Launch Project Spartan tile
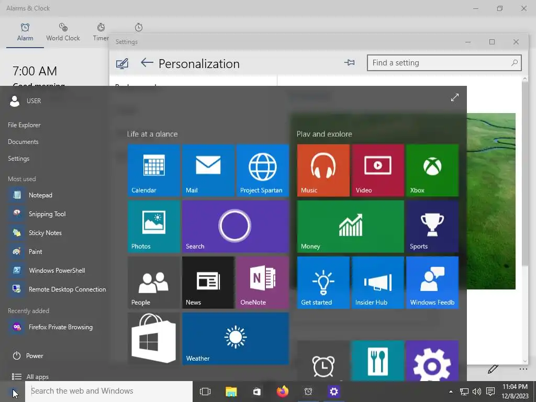This screenshot has height=402, width=536. [x=263, y=170]
